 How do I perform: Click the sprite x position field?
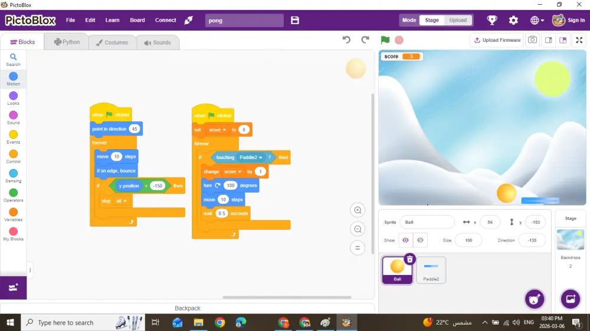tap(490, 222)
